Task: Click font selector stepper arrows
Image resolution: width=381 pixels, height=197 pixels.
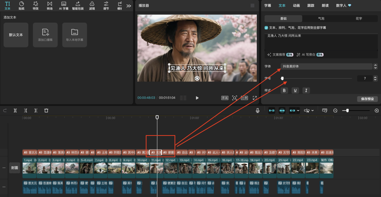Action: click(375, 66)
